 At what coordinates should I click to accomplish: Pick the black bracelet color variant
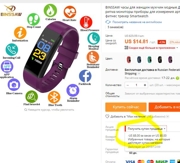(160, 60)
